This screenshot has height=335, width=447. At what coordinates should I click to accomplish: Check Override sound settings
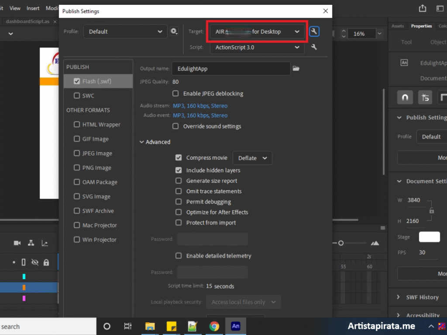coord(175,126)
